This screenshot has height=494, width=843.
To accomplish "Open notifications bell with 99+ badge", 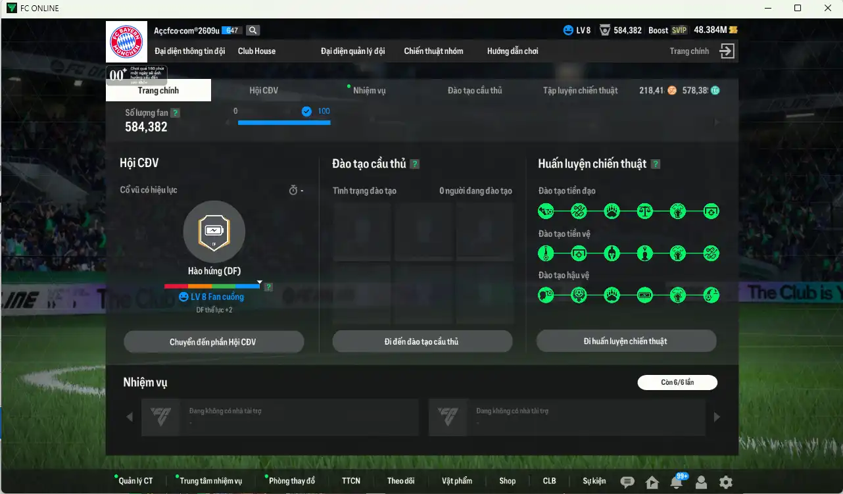I will pos(677,481).
